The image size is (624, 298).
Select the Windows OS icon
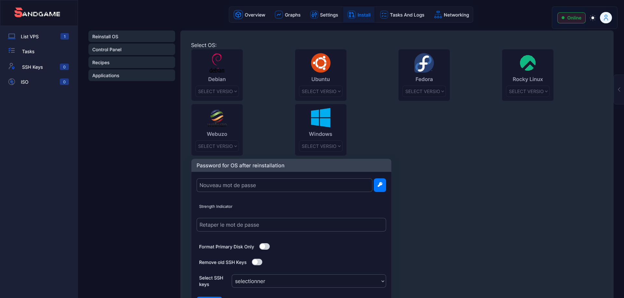pyautogui.click(x=320, y=118)
